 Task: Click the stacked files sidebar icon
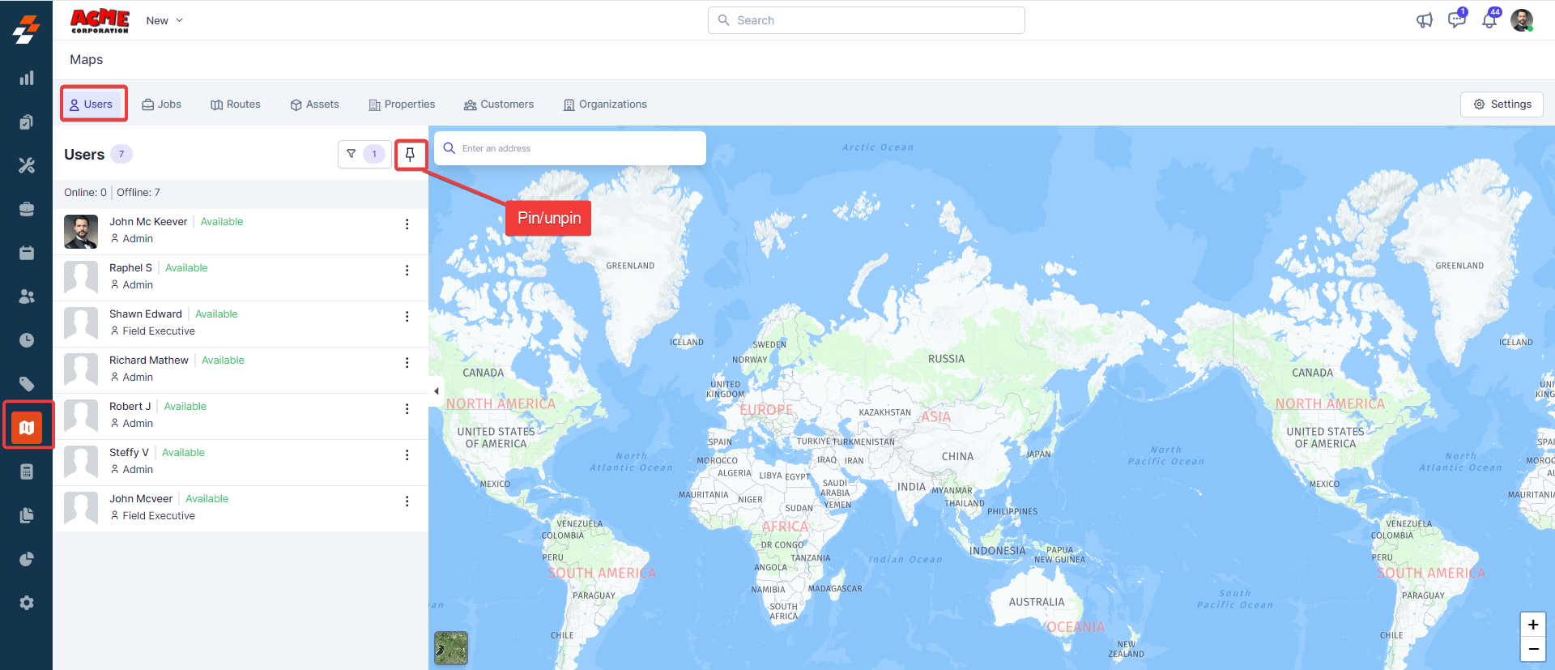coord(27,515)
